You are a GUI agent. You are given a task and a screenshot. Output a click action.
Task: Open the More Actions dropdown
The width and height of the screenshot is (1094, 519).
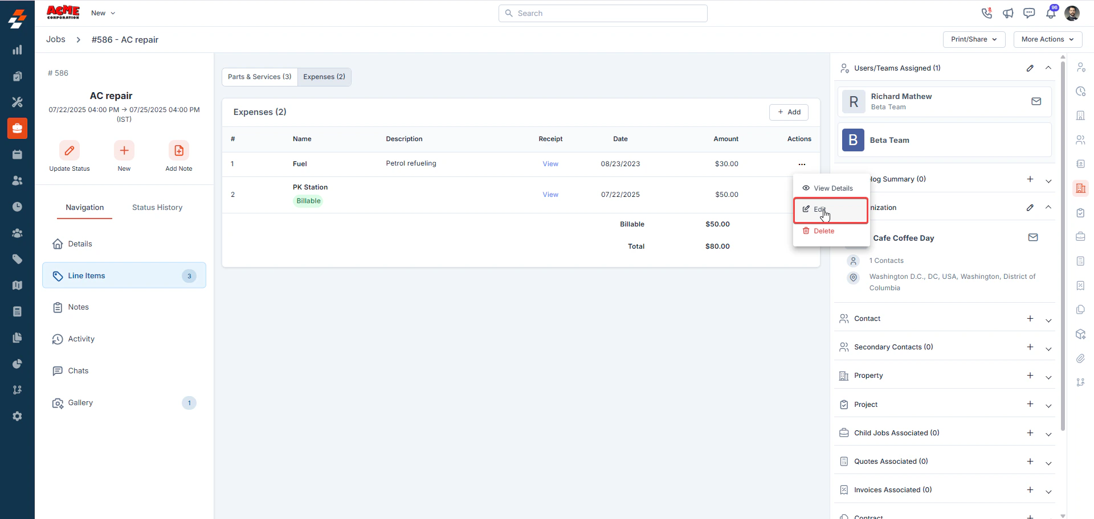coord(1047,39)
